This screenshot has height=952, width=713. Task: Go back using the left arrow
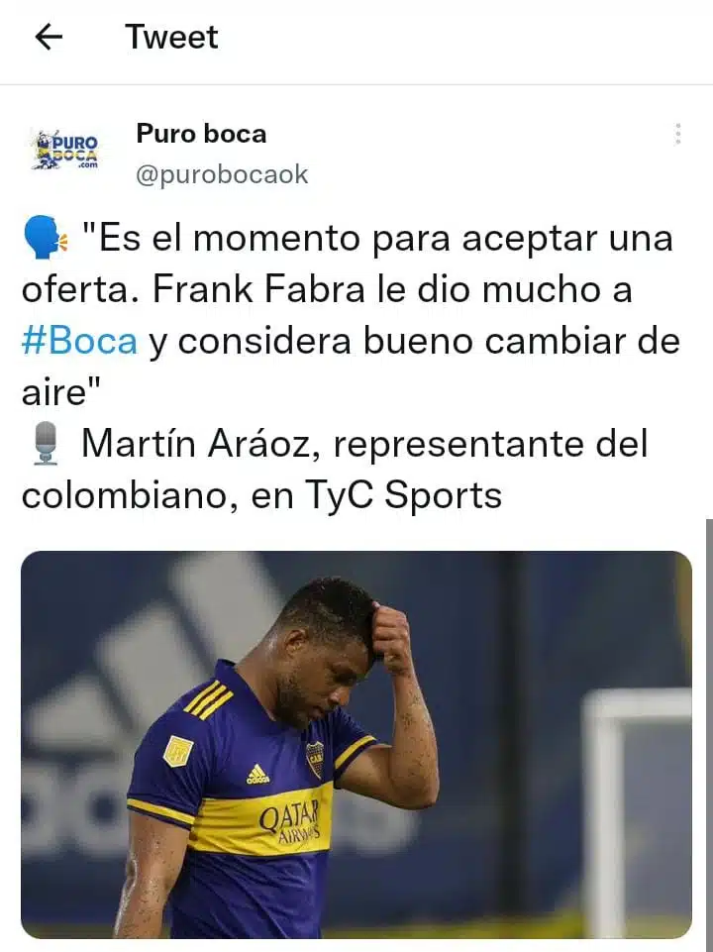49,38
